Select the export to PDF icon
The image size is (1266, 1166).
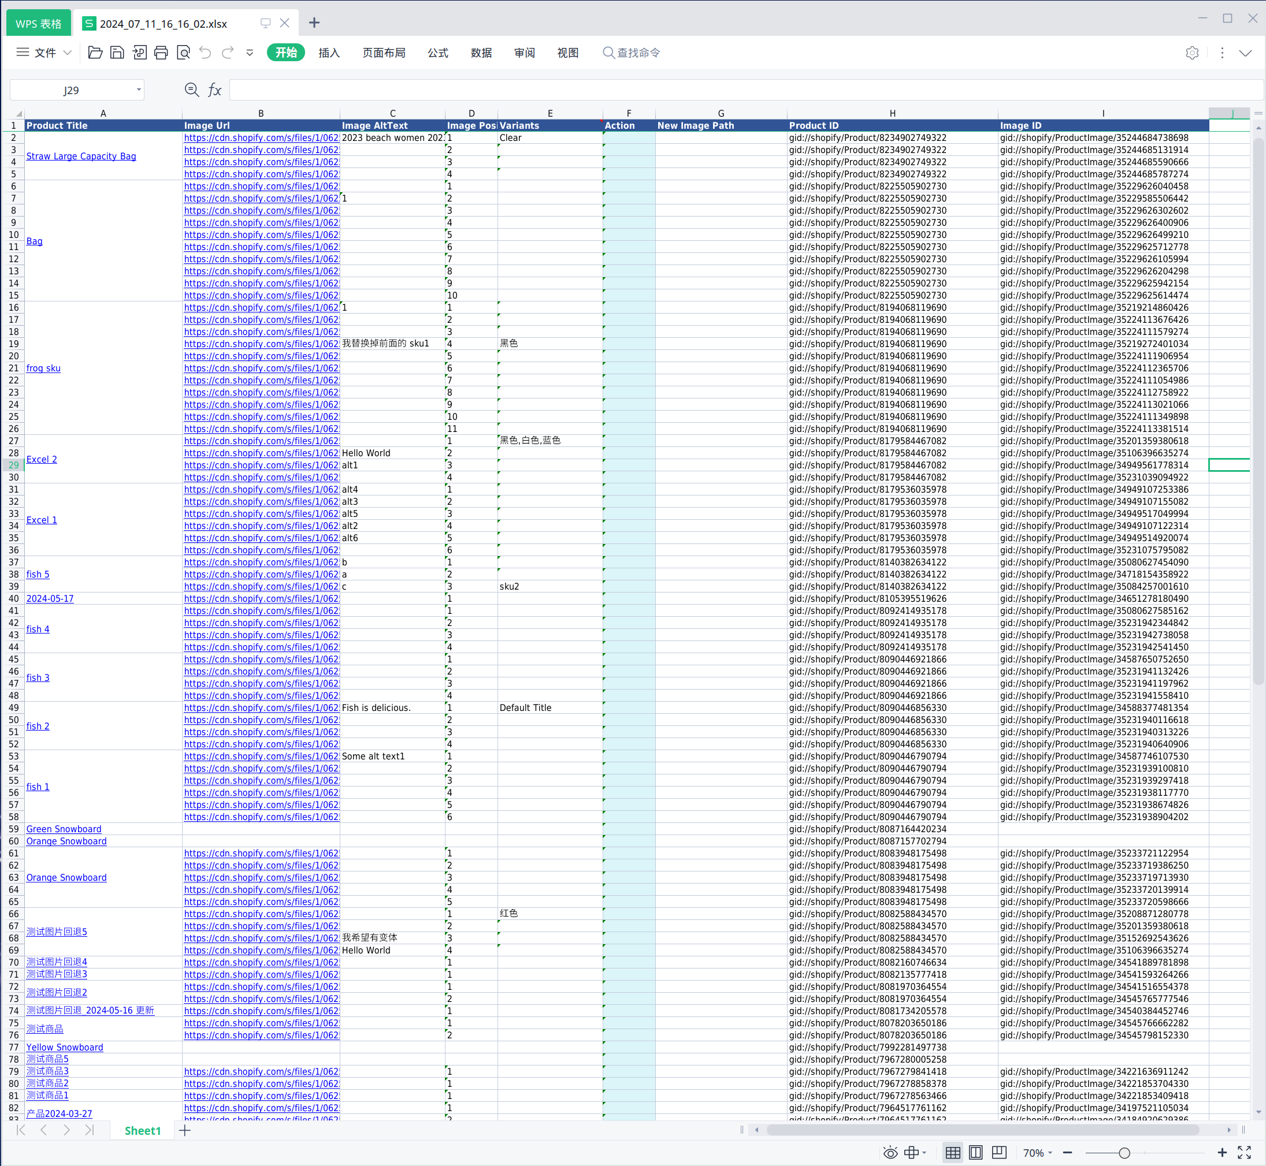click(x=139, y=53)
